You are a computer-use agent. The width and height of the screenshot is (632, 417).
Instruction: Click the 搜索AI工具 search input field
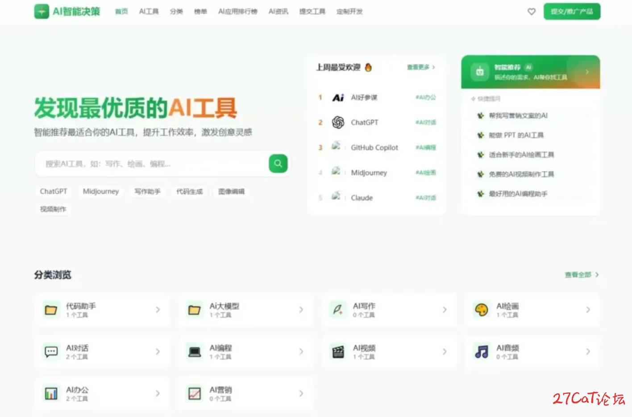[152, 164]
